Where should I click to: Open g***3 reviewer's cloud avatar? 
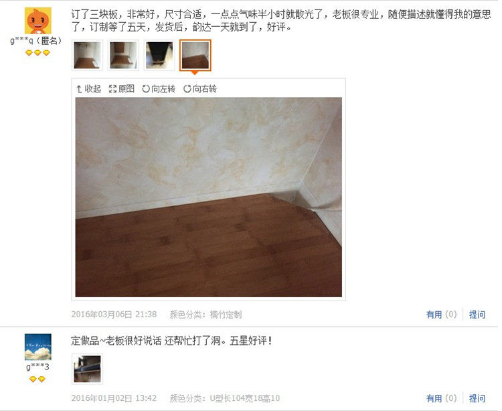pyautogui.click(x=37, y=347)
